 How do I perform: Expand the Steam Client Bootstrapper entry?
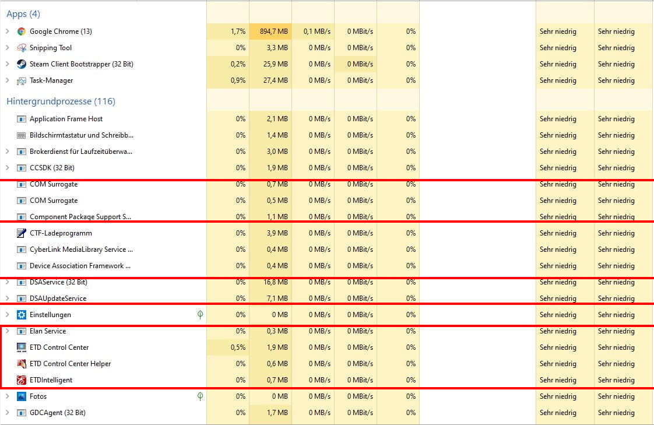[7, 64]
